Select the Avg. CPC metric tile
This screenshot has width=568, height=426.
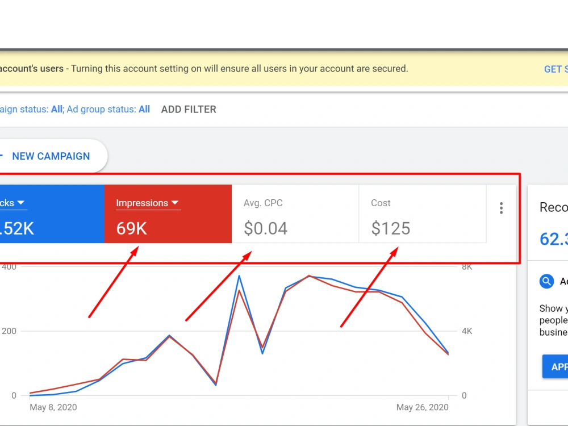pos(295,214)
